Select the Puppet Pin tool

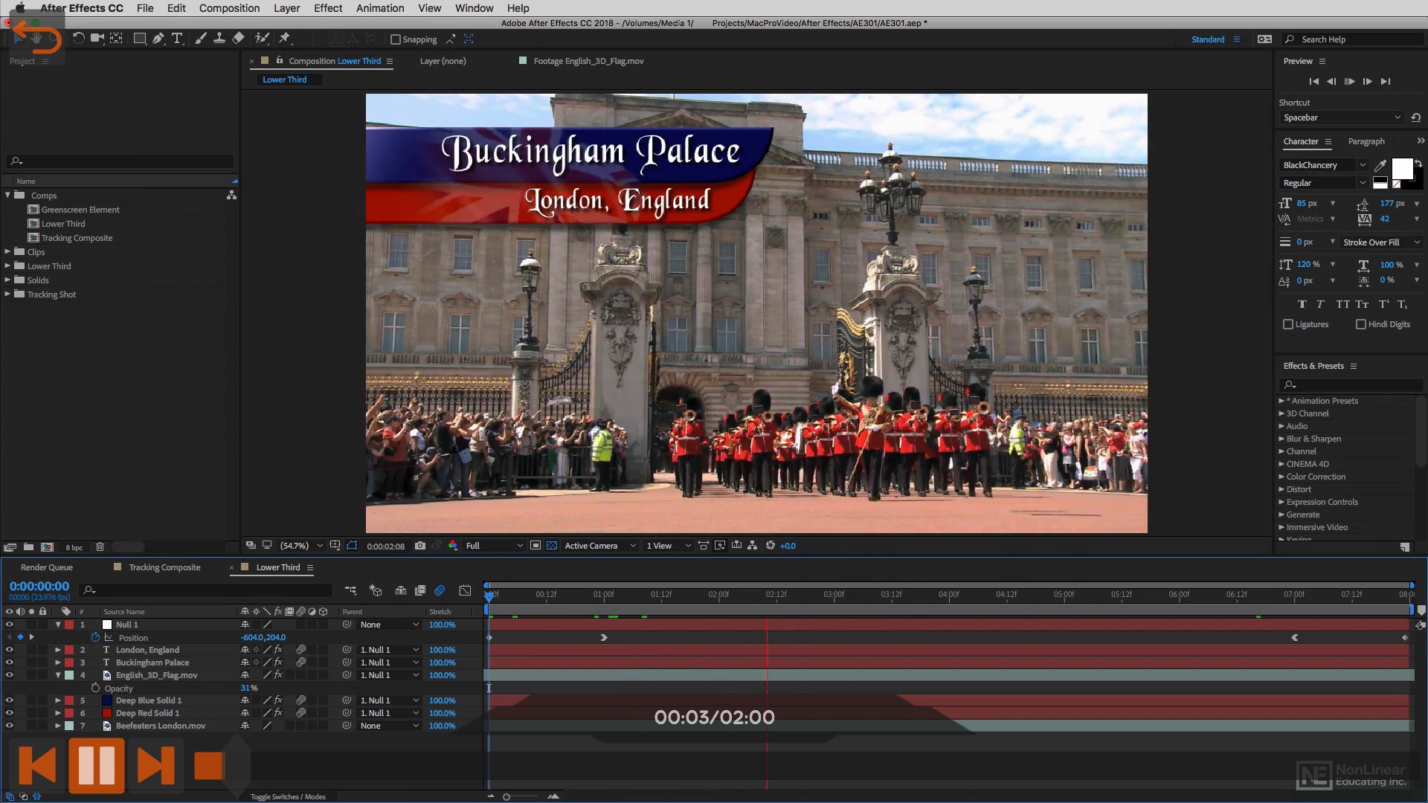(x=284, y=39)
